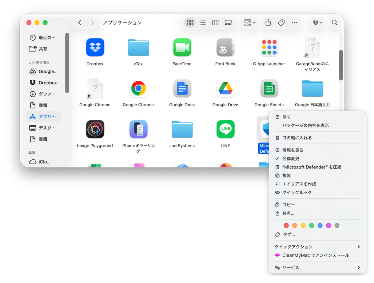374x283 pixels.
Task: Apply the orange tag color
Action: click(x=295, y=226)
